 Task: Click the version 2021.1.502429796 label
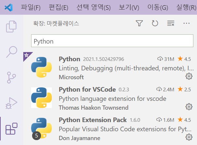pos(104,59)
